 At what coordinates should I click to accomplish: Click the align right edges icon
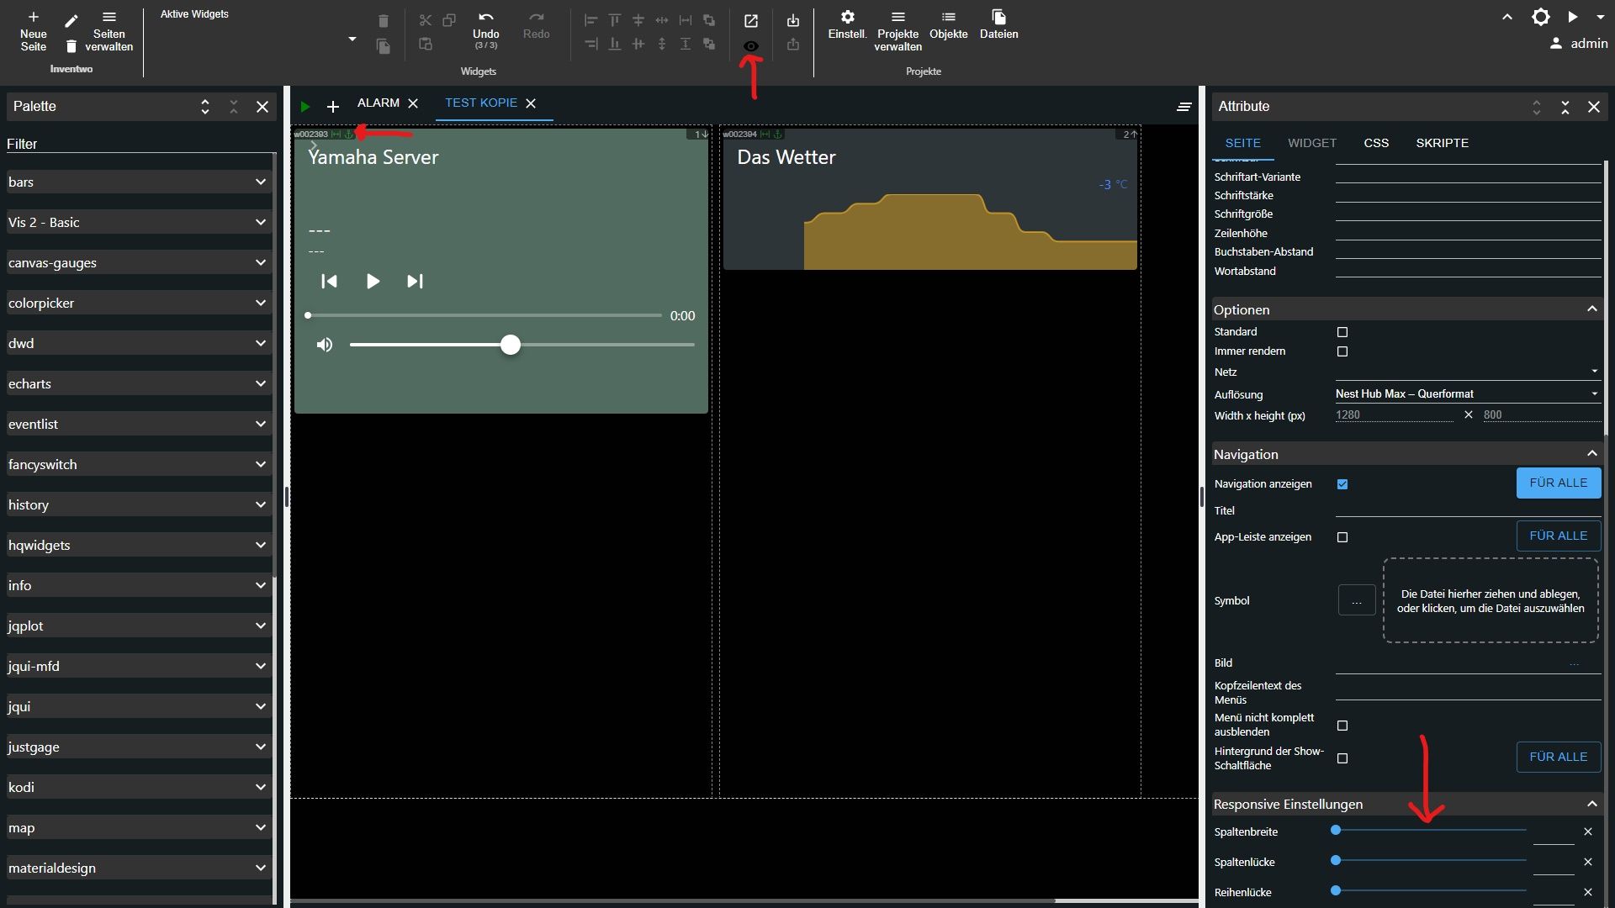point(591,44)
